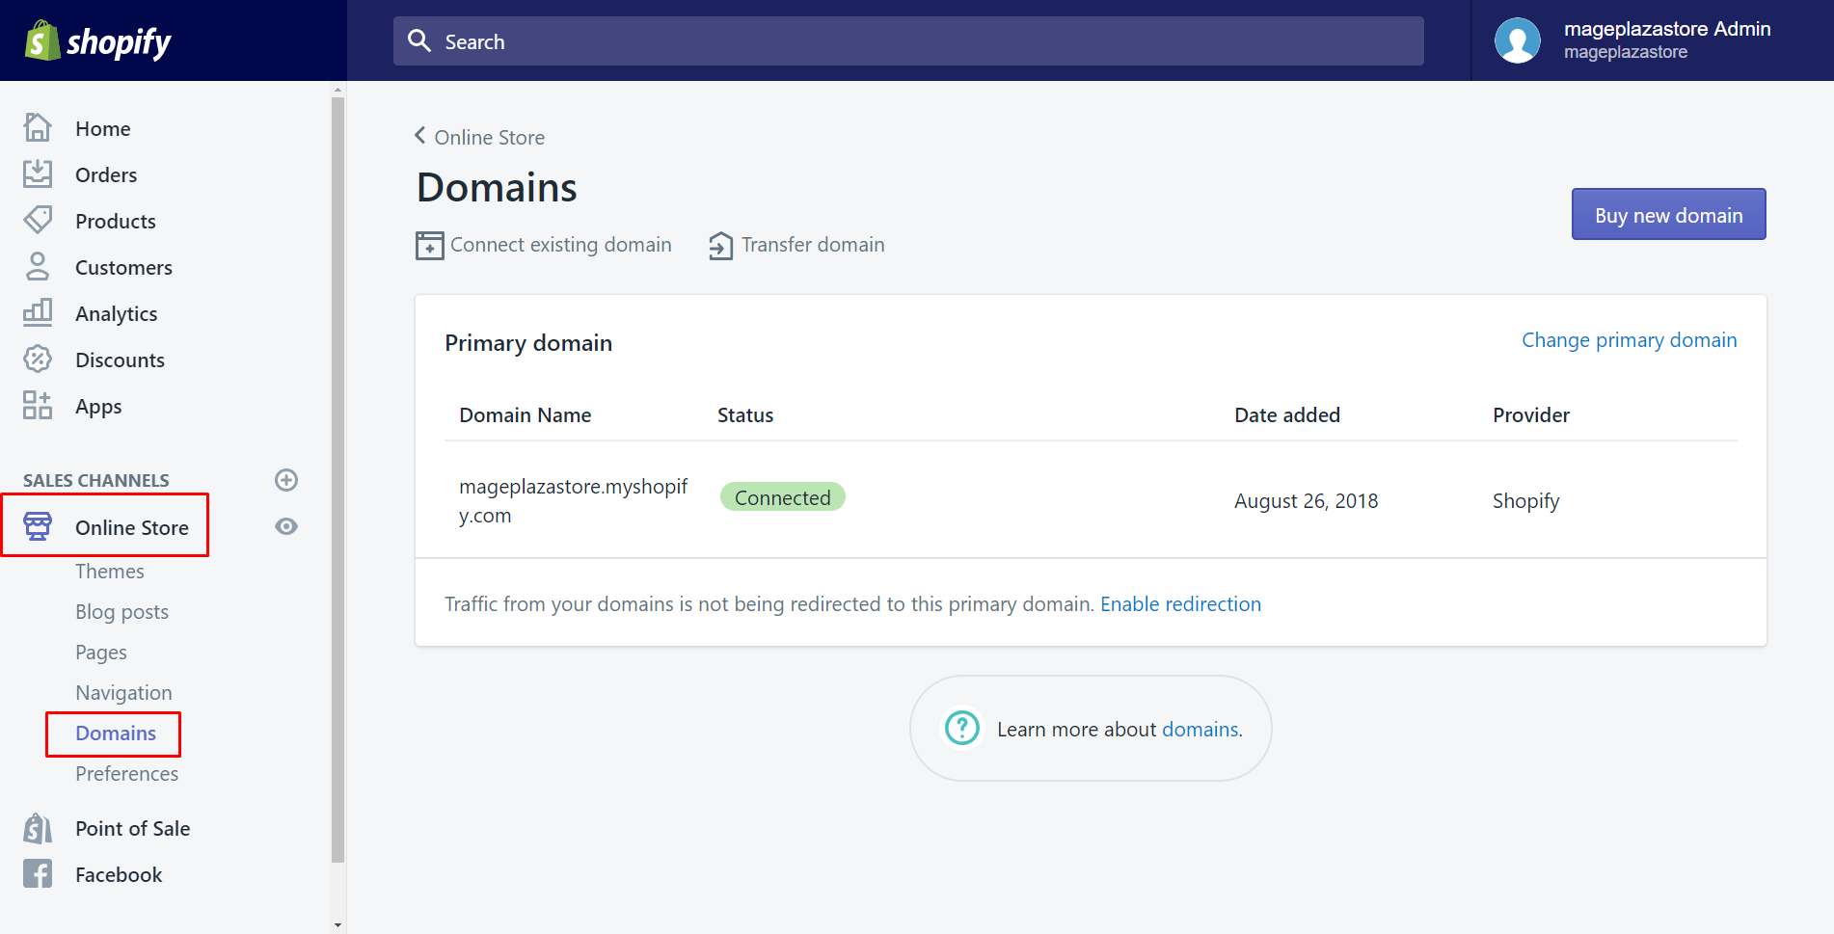Image resolution: width=1834 pixels, height=934 pixels.
Task: Click the sidebar scrollbar thumb
Action: 337,479
